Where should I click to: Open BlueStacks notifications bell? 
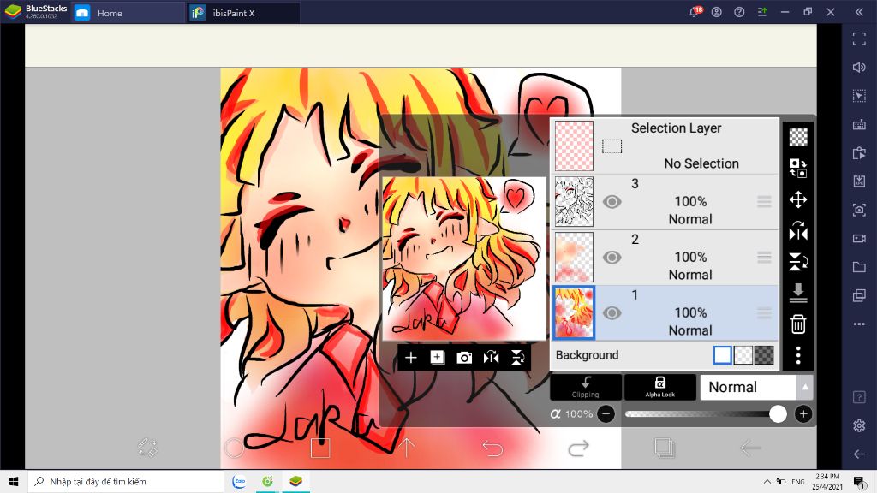pos(694,12)
